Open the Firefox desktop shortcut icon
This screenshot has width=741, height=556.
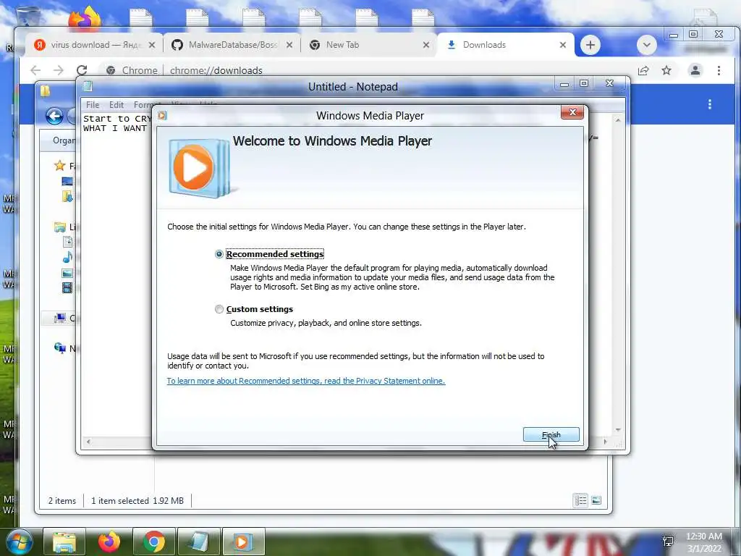[85, 18]
